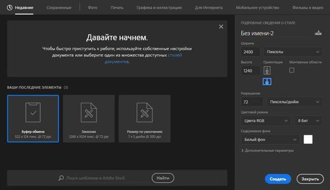Click the Закрыть button
This screenshot has height=190, width=330.
pos(310,179)
